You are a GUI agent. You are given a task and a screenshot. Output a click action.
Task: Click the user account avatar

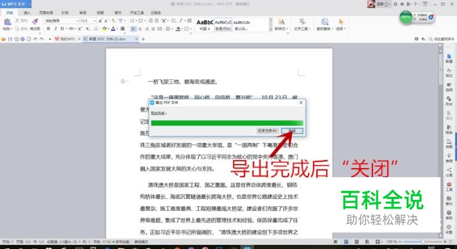371,4
